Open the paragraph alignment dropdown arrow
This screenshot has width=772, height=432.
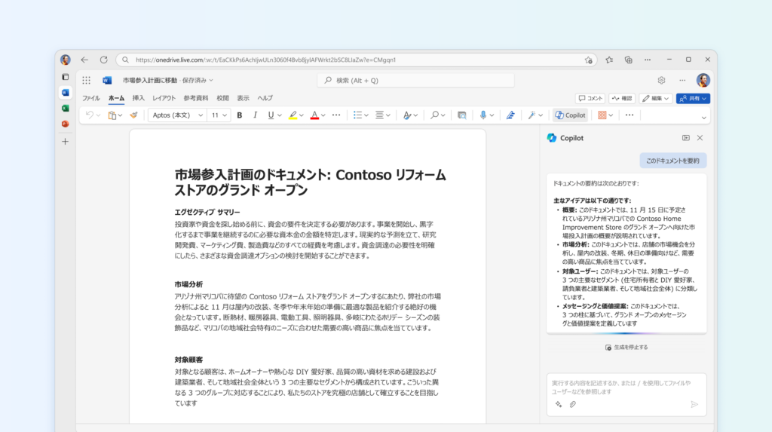388,116
